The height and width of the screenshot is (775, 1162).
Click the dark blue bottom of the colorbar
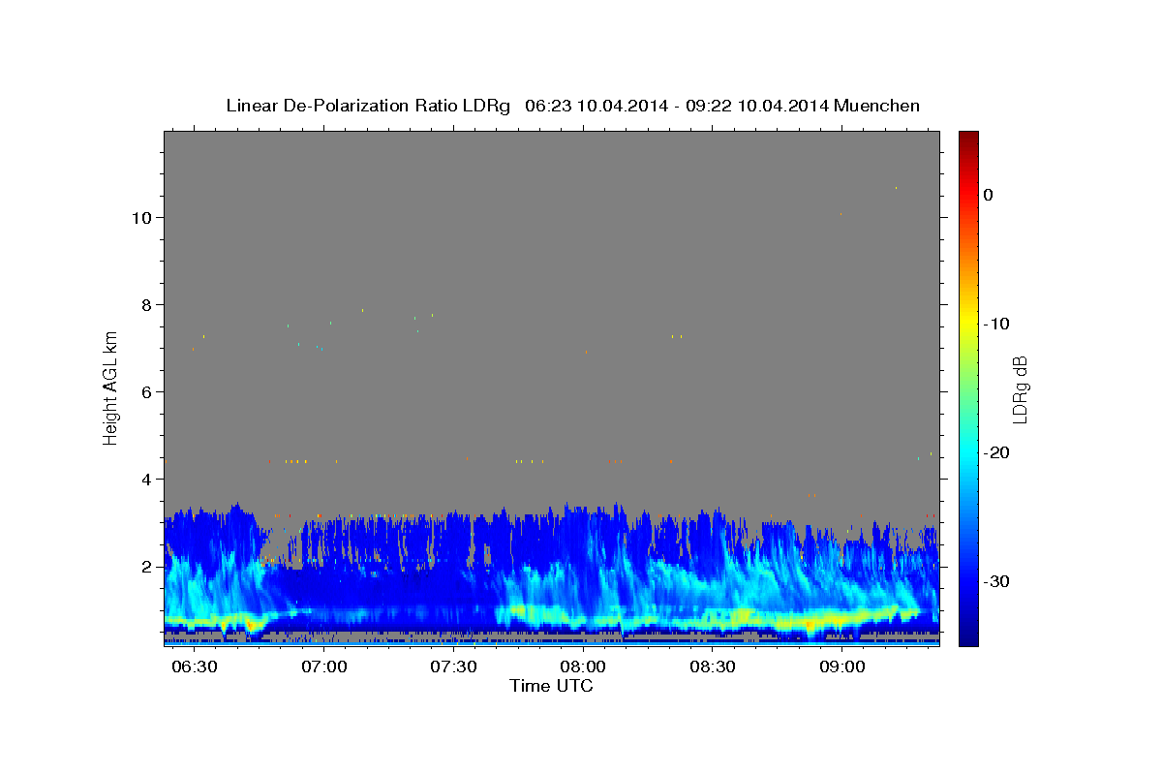pos(968,637)
